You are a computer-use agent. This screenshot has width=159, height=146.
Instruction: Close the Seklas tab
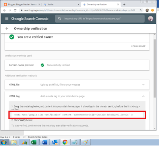78,4
